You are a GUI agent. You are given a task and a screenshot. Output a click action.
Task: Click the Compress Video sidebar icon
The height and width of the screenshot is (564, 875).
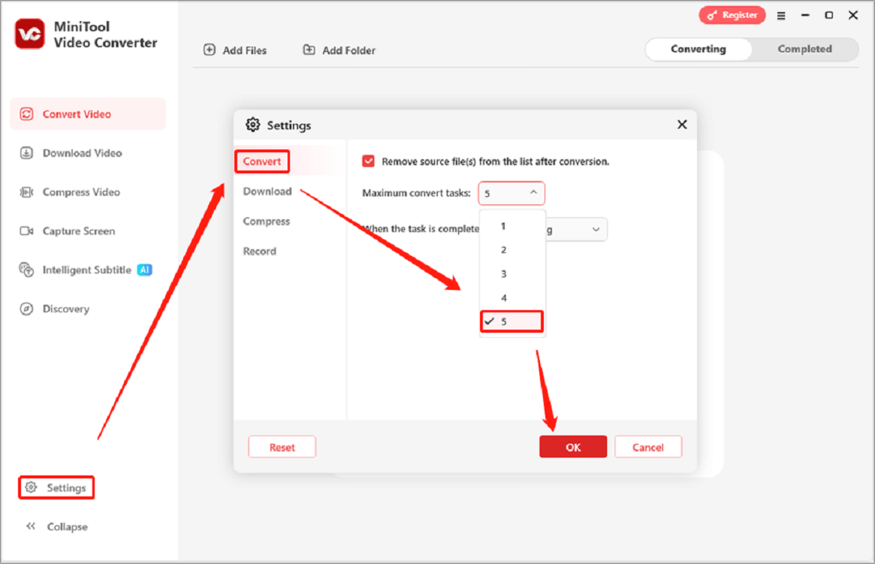tap(26, 192)
